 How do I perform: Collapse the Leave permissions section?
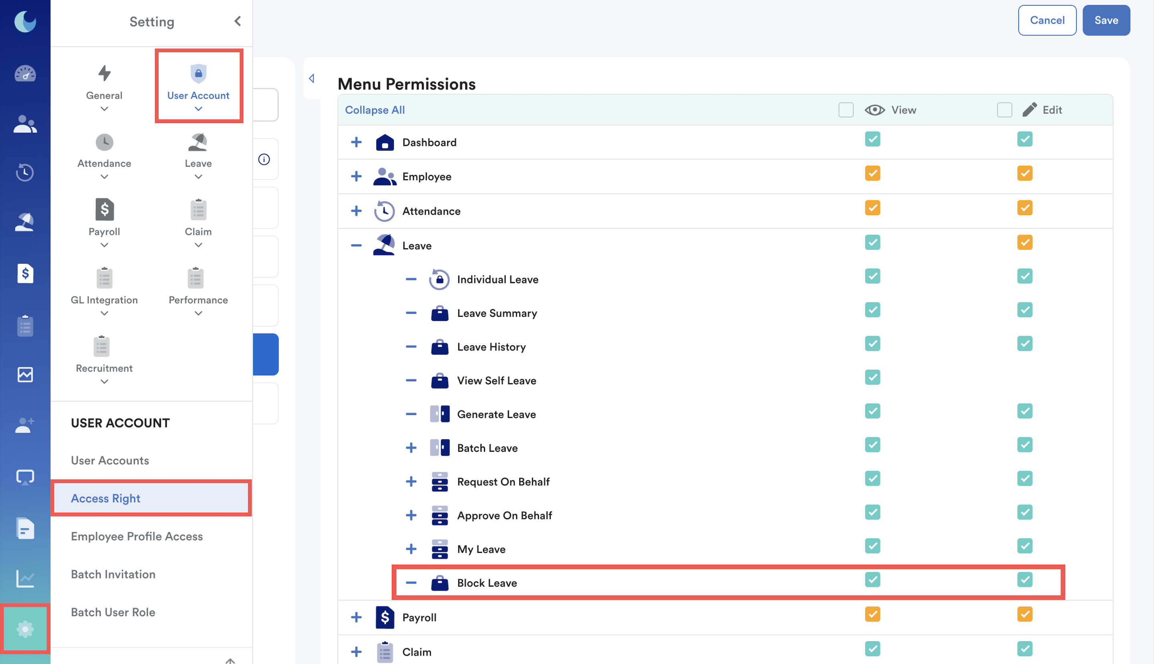[356, 245]
